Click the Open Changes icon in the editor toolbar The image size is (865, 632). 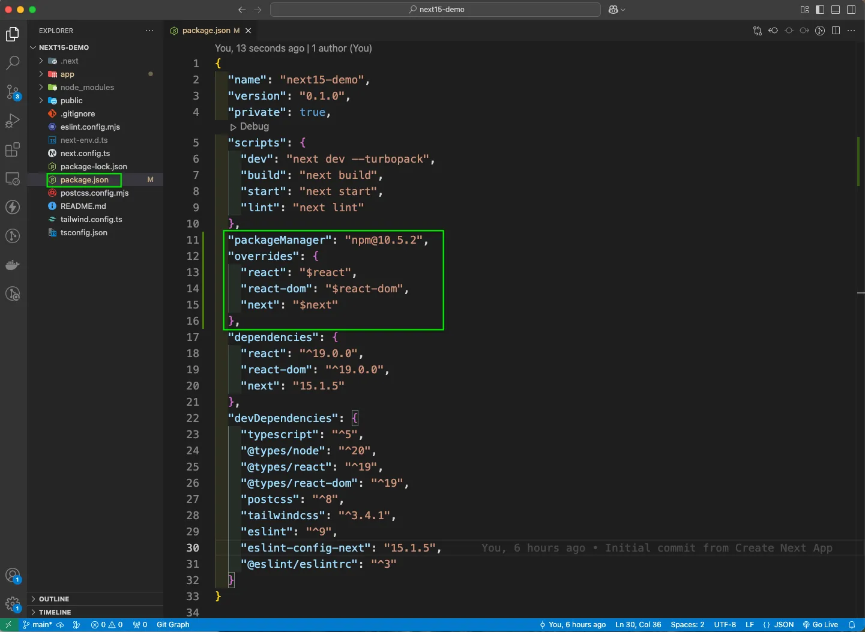(758, 31)
